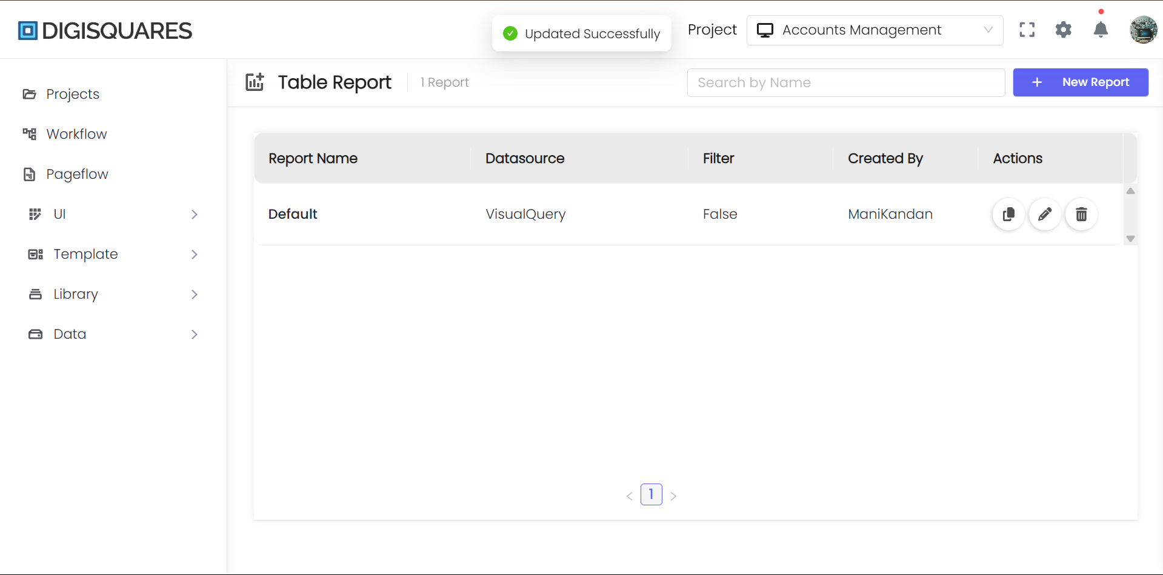
Task: Click the Template sidebar icon
Action: point(36,254)
